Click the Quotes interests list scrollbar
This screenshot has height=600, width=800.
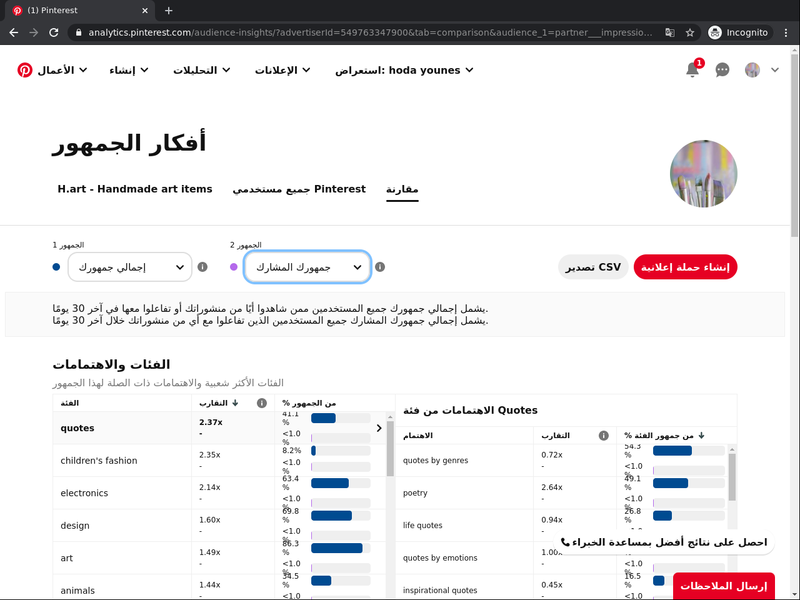point(732,477)
